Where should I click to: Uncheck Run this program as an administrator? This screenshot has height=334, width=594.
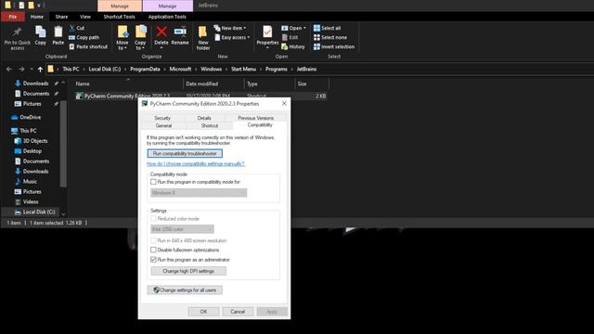click(153, 260)
